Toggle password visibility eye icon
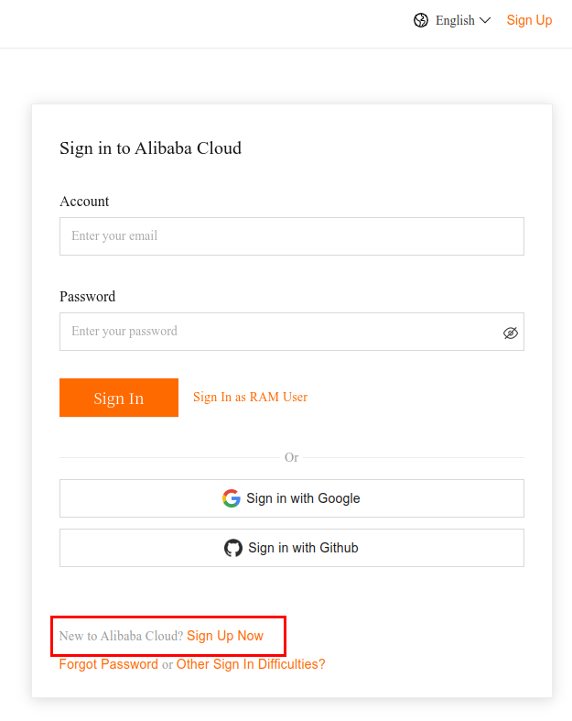Screen dimensions: 572x721 click(510, 333)
